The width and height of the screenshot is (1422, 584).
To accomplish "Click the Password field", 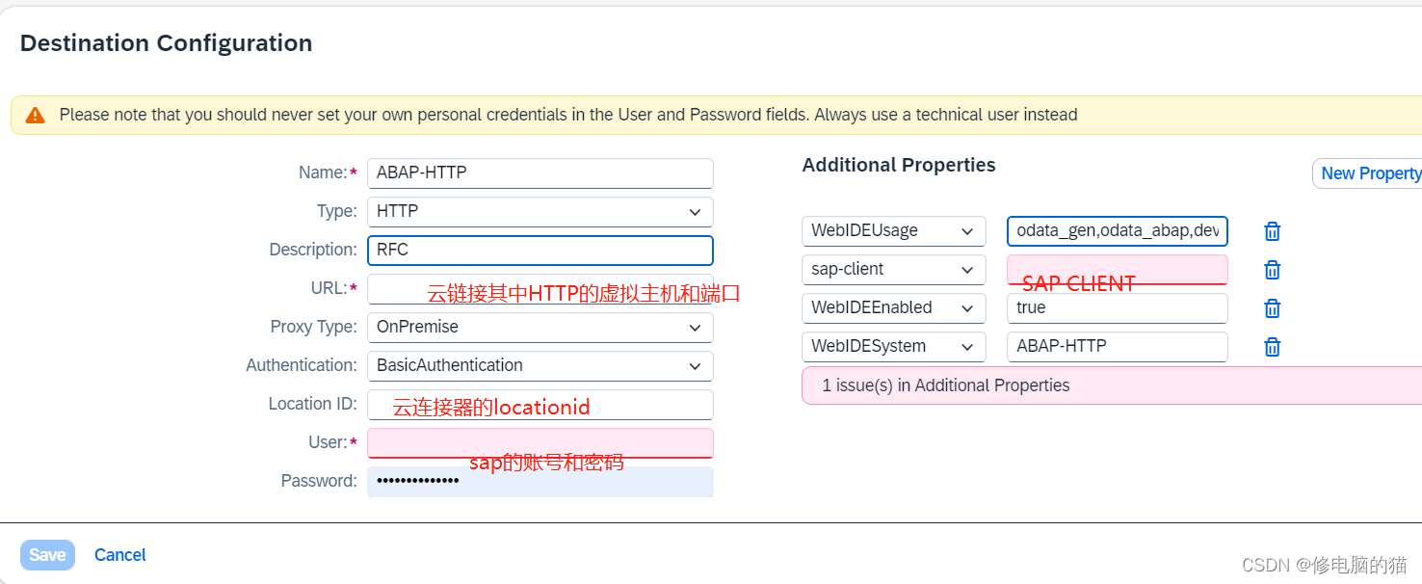I will pyautogui.click(x=540, y=481).
